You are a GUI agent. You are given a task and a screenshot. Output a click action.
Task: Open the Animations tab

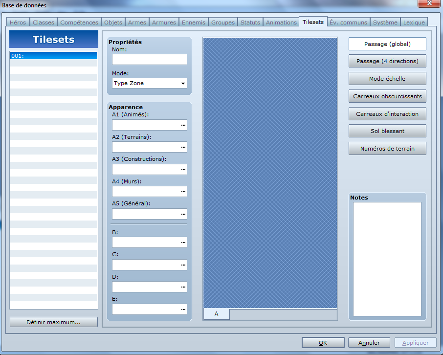coord(281,22)
